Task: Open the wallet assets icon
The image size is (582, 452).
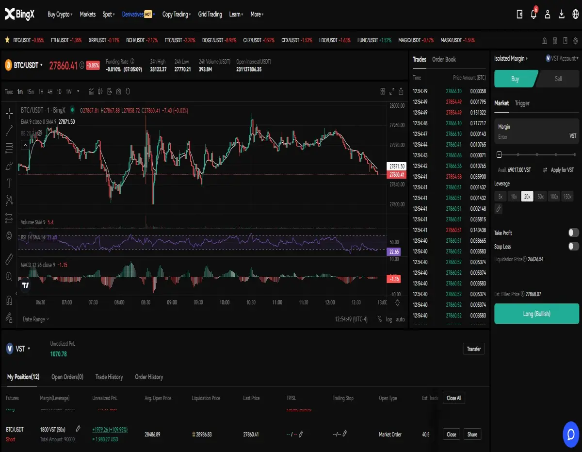Action: tap(519, 14)
